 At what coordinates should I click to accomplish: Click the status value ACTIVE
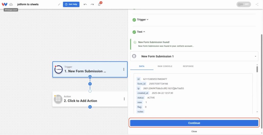(x=151, y=98)
